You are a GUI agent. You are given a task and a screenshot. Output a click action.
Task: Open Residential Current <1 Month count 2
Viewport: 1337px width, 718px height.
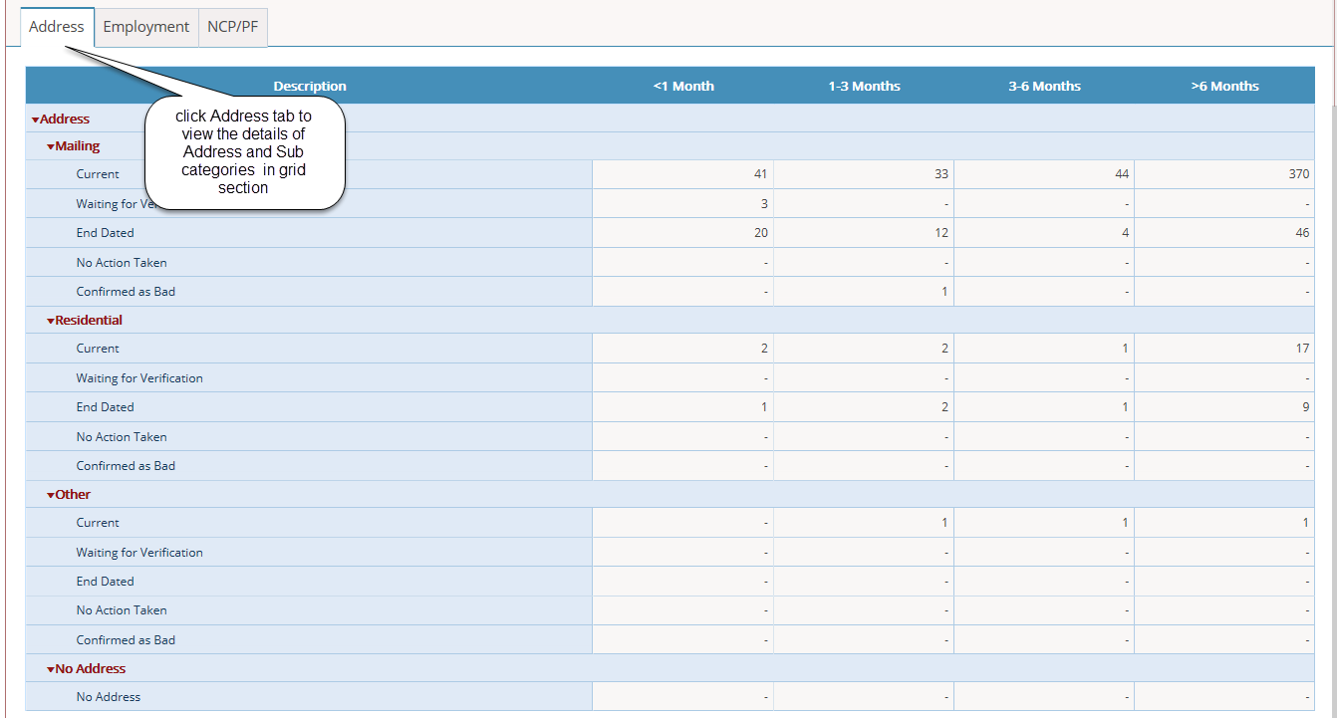tap(764, 349)
